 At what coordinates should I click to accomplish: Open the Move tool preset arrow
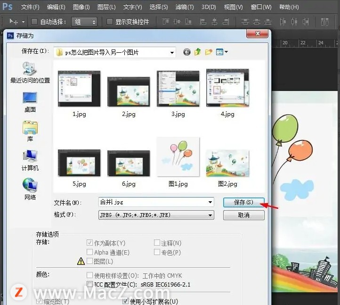[23, 22]
